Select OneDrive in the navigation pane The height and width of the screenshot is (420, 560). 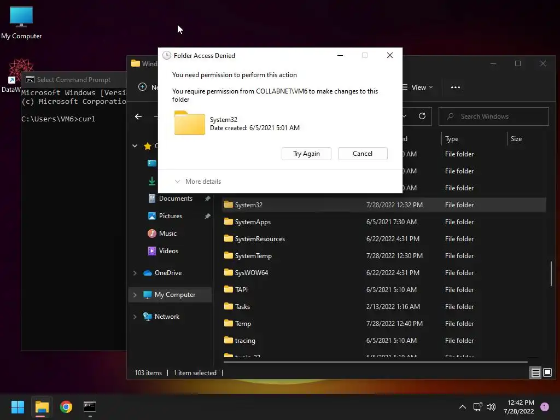coord(168,273)
